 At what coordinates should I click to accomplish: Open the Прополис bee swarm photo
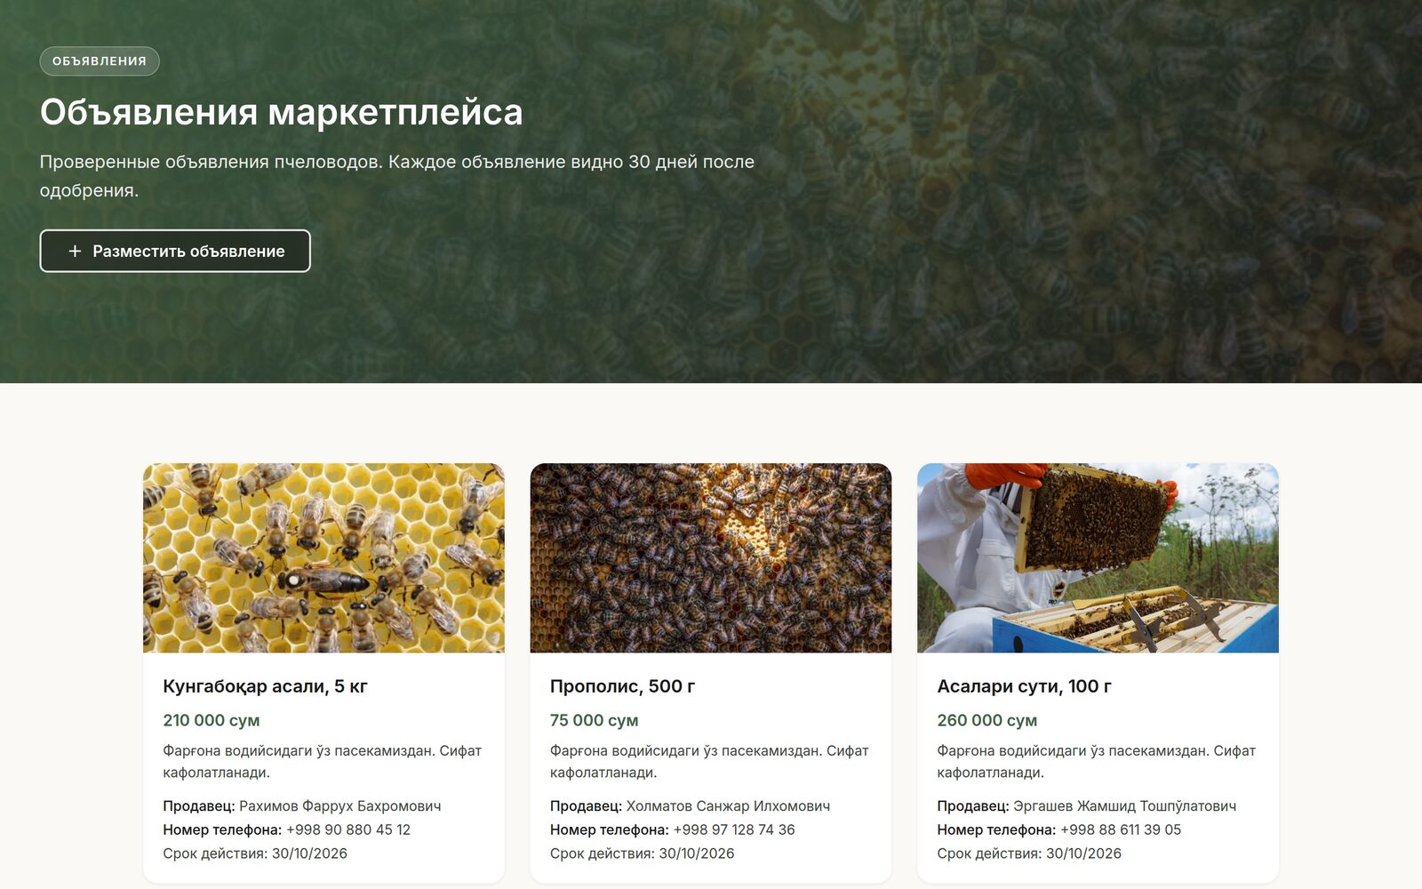[711, 557]
